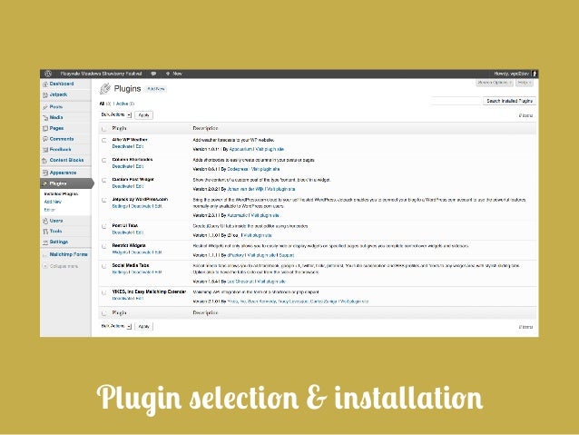579x435 pixels.
Task: Tick the select-all checkbox in the top header row
Action: (104, 129)
